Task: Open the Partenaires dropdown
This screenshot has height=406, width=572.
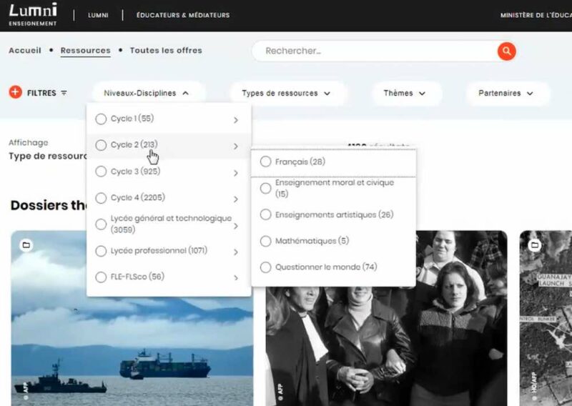Action: 506,93
